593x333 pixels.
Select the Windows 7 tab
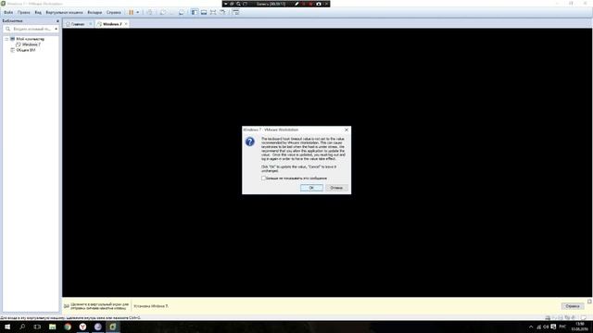(112, 24)
